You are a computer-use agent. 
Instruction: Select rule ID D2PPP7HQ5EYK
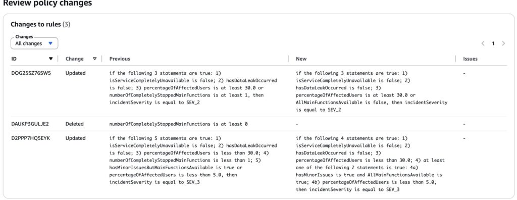pos(30,138)
